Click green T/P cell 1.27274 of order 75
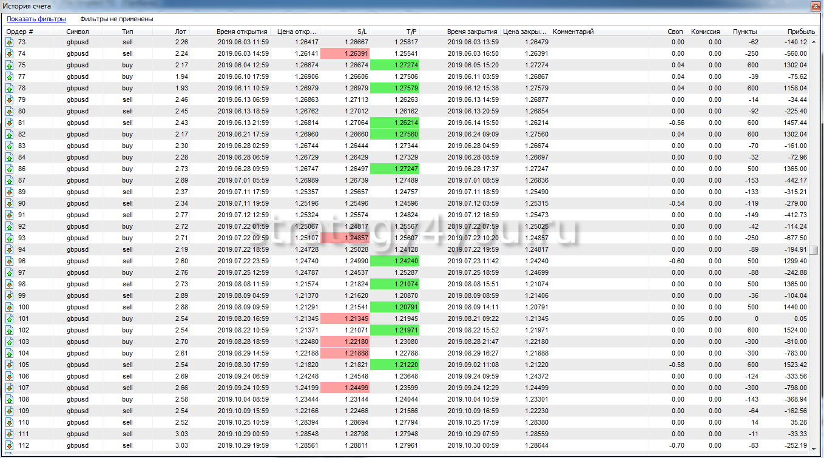Screen dimensions: 824x458 [x=394, y=65]
